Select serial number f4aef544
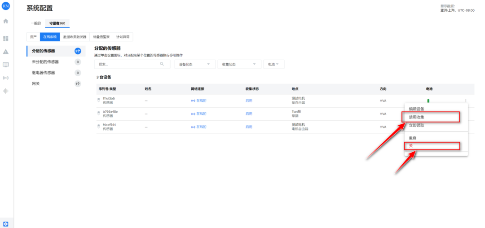Viewport: 485px width, 228px height. pyautogui.click(x=110, y=125)
